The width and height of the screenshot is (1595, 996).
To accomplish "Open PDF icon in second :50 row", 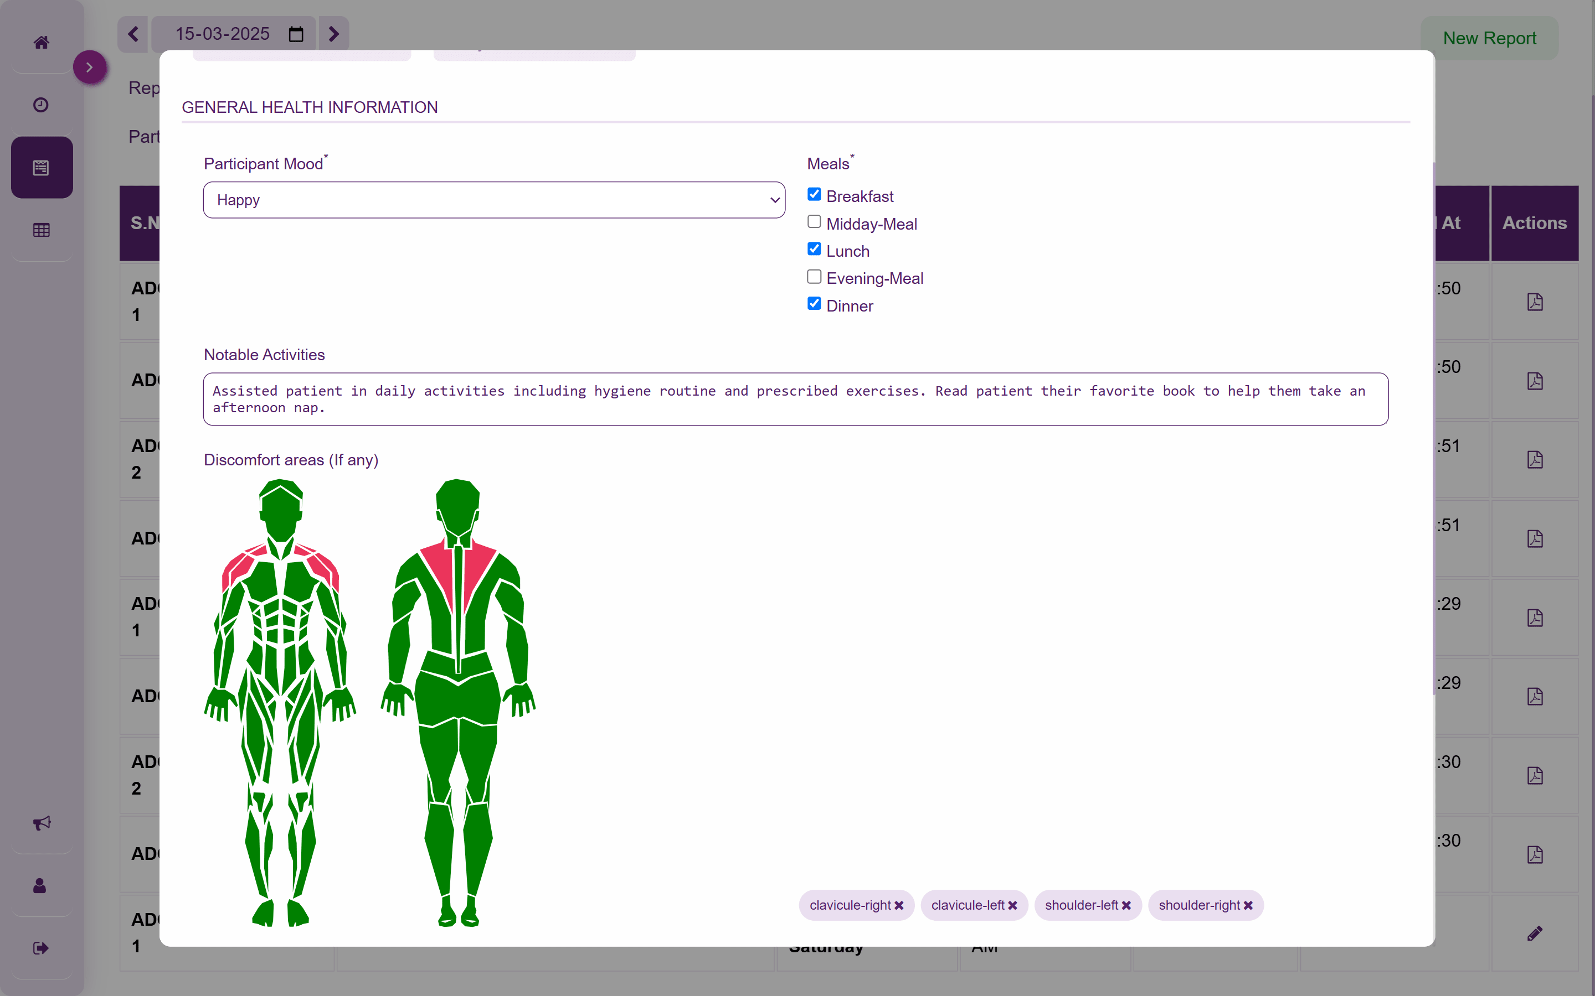I will click(1535, 381).
